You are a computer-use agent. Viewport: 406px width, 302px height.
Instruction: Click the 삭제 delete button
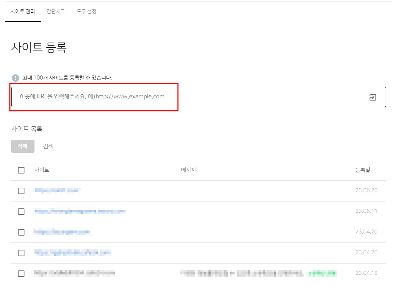(23, 146)
